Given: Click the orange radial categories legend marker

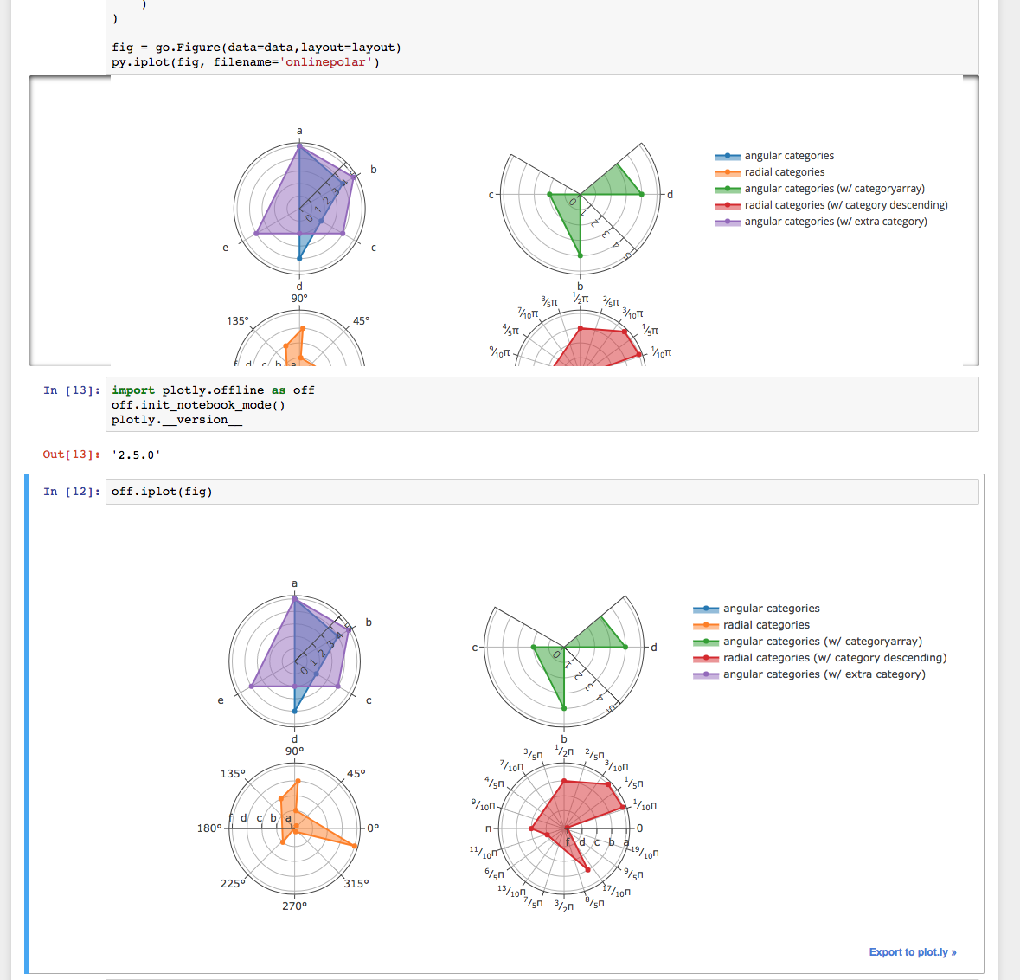Looking at the screenshot, I should pyautogui.click(x=727, y=171).
